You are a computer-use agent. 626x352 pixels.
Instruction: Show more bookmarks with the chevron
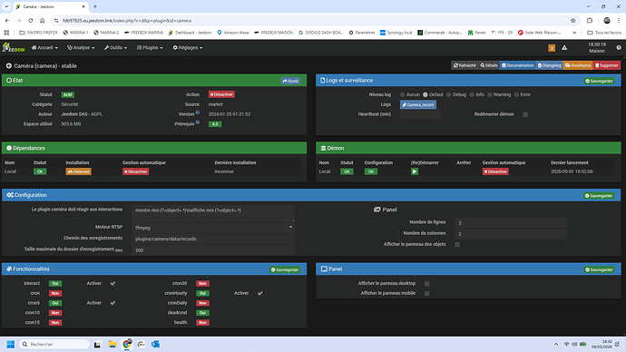tap(574, 33)
